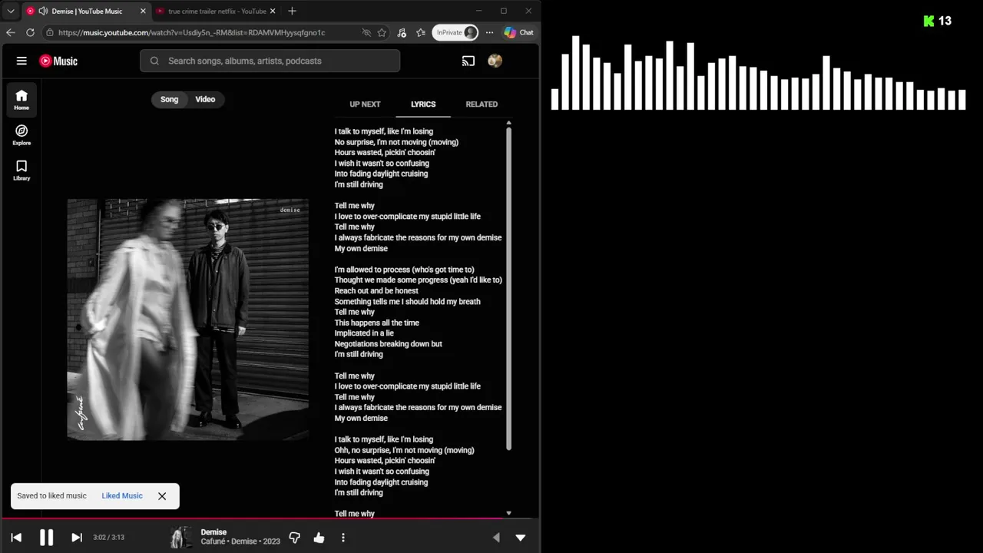View site information lock icon
The height and width of the screenshot is (553, 983).
click(x=50, y=32)
